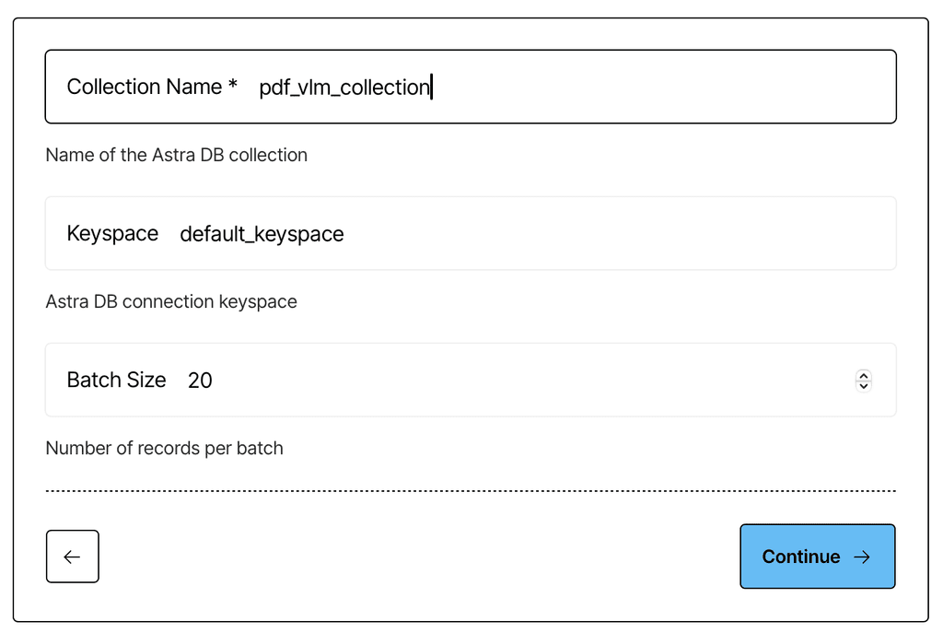Click the right arrow icon on Continue button

pos(862,557)
